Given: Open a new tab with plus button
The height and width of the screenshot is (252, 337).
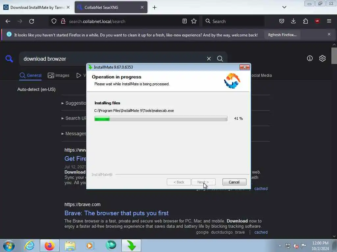Looking at the screenshot, I should point(155,8).
